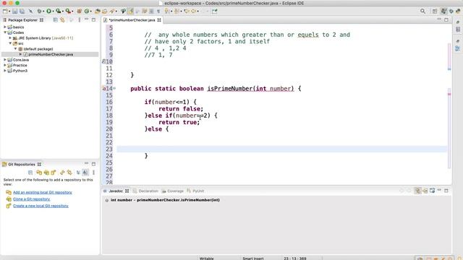The width and height of the screenshot is (463, 260).
Task: Click the magnifier Quick Access search icon
Action: coord(422,12)
